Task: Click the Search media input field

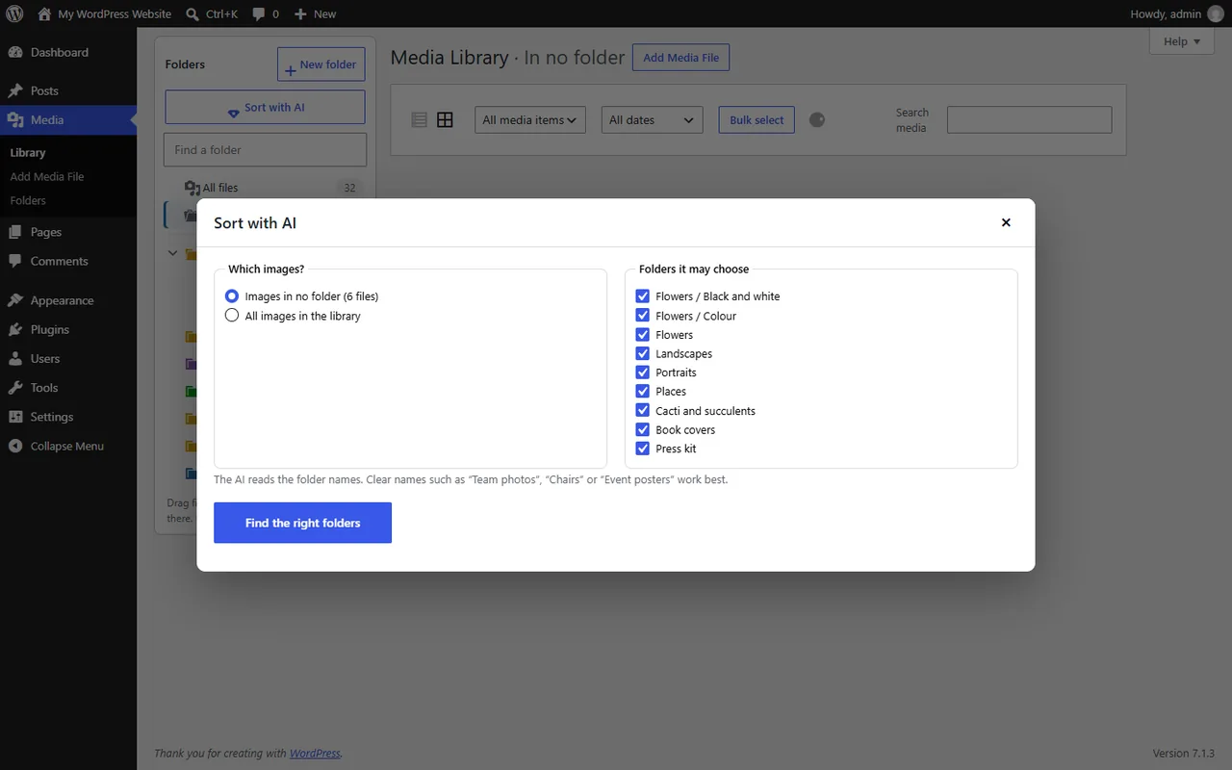Action: tap(1029, 119)
